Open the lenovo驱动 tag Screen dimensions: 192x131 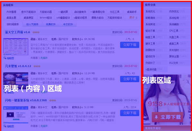[x=46, y=18]
